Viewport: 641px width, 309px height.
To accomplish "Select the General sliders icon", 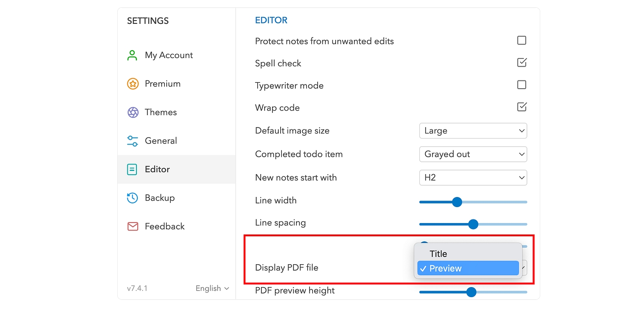I will 132,141.
